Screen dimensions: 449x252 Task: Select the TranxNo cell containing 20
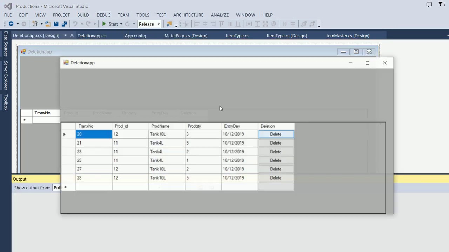pyautogui.click(x=94, y=134)
